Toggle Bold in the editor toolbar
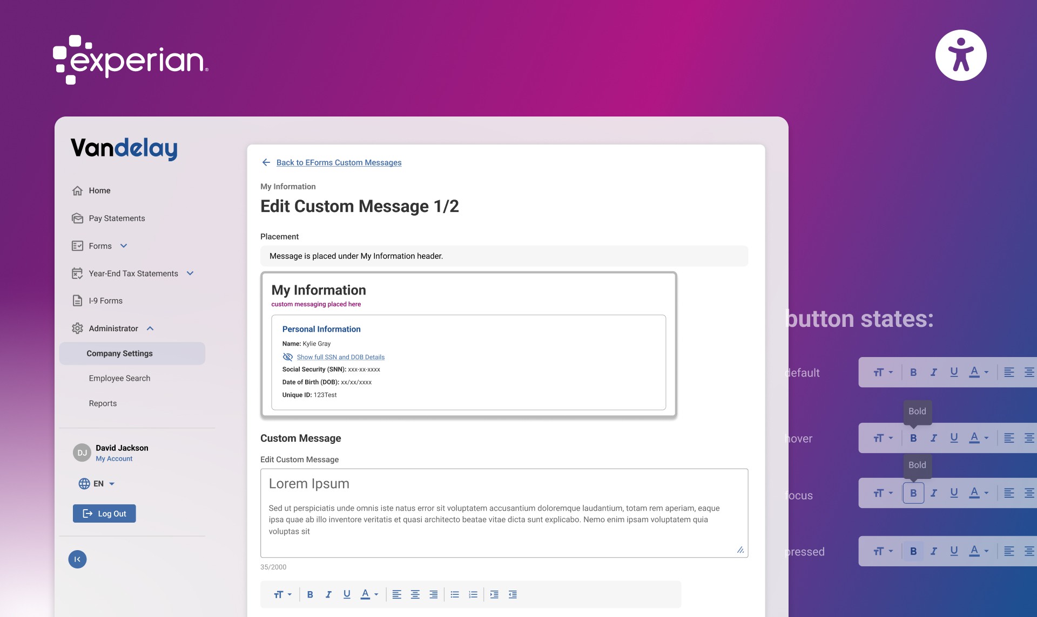Image resolution: width=1037 pixels, height=617 pixels. (x=310, y=594)
